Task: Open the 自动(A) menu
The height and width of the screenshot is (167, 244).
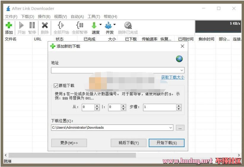Action: pyautogui.click(x=77, y=17)
